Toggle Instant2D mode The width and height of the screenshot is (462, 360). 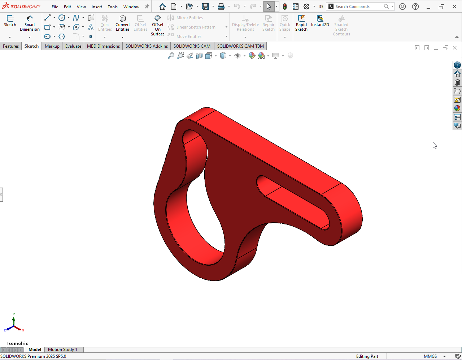coord(320,21)
